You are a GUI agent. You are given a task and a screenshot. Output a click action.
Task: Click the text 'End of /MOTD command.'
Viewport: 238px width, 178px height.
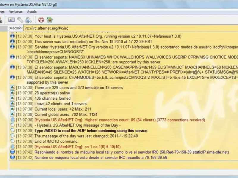coord(57,142)
